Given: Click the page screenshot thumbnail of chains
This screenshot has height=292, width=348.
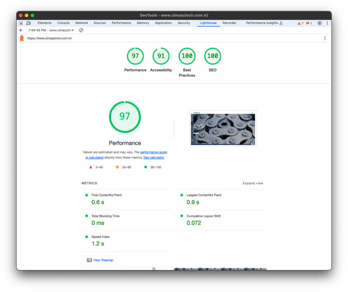Looking at the screenshot, I should [x=223, y=128].
